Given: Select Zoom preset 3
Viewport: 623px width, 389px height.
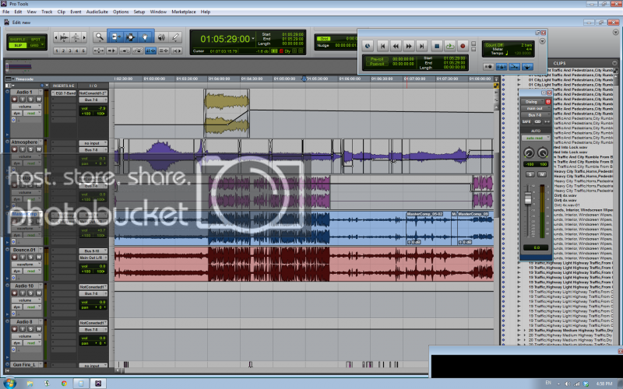Looking at the screenshot, I should [x=70, y=51].
